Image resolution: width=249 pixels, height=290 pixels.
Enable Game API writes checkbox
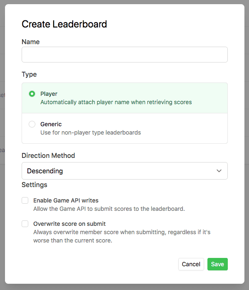tap(25, 200)
